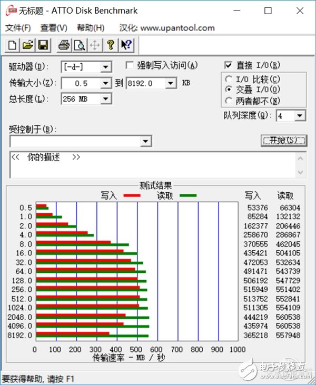Open the 总长度 256 MB dropdown

click(106, 99)
